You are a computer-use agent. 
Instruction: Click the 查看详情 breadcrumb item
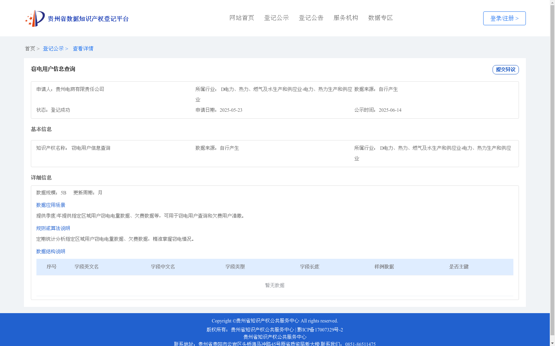(x=83, y=49)
